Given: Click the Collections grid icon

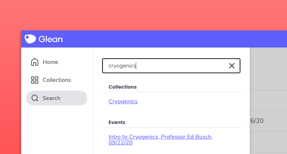Looking at the screenshot, I should click(x=35, y=80).
